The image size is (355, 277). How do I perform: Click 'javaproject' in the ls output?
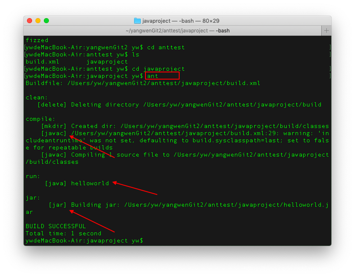(x=107, y=62)
